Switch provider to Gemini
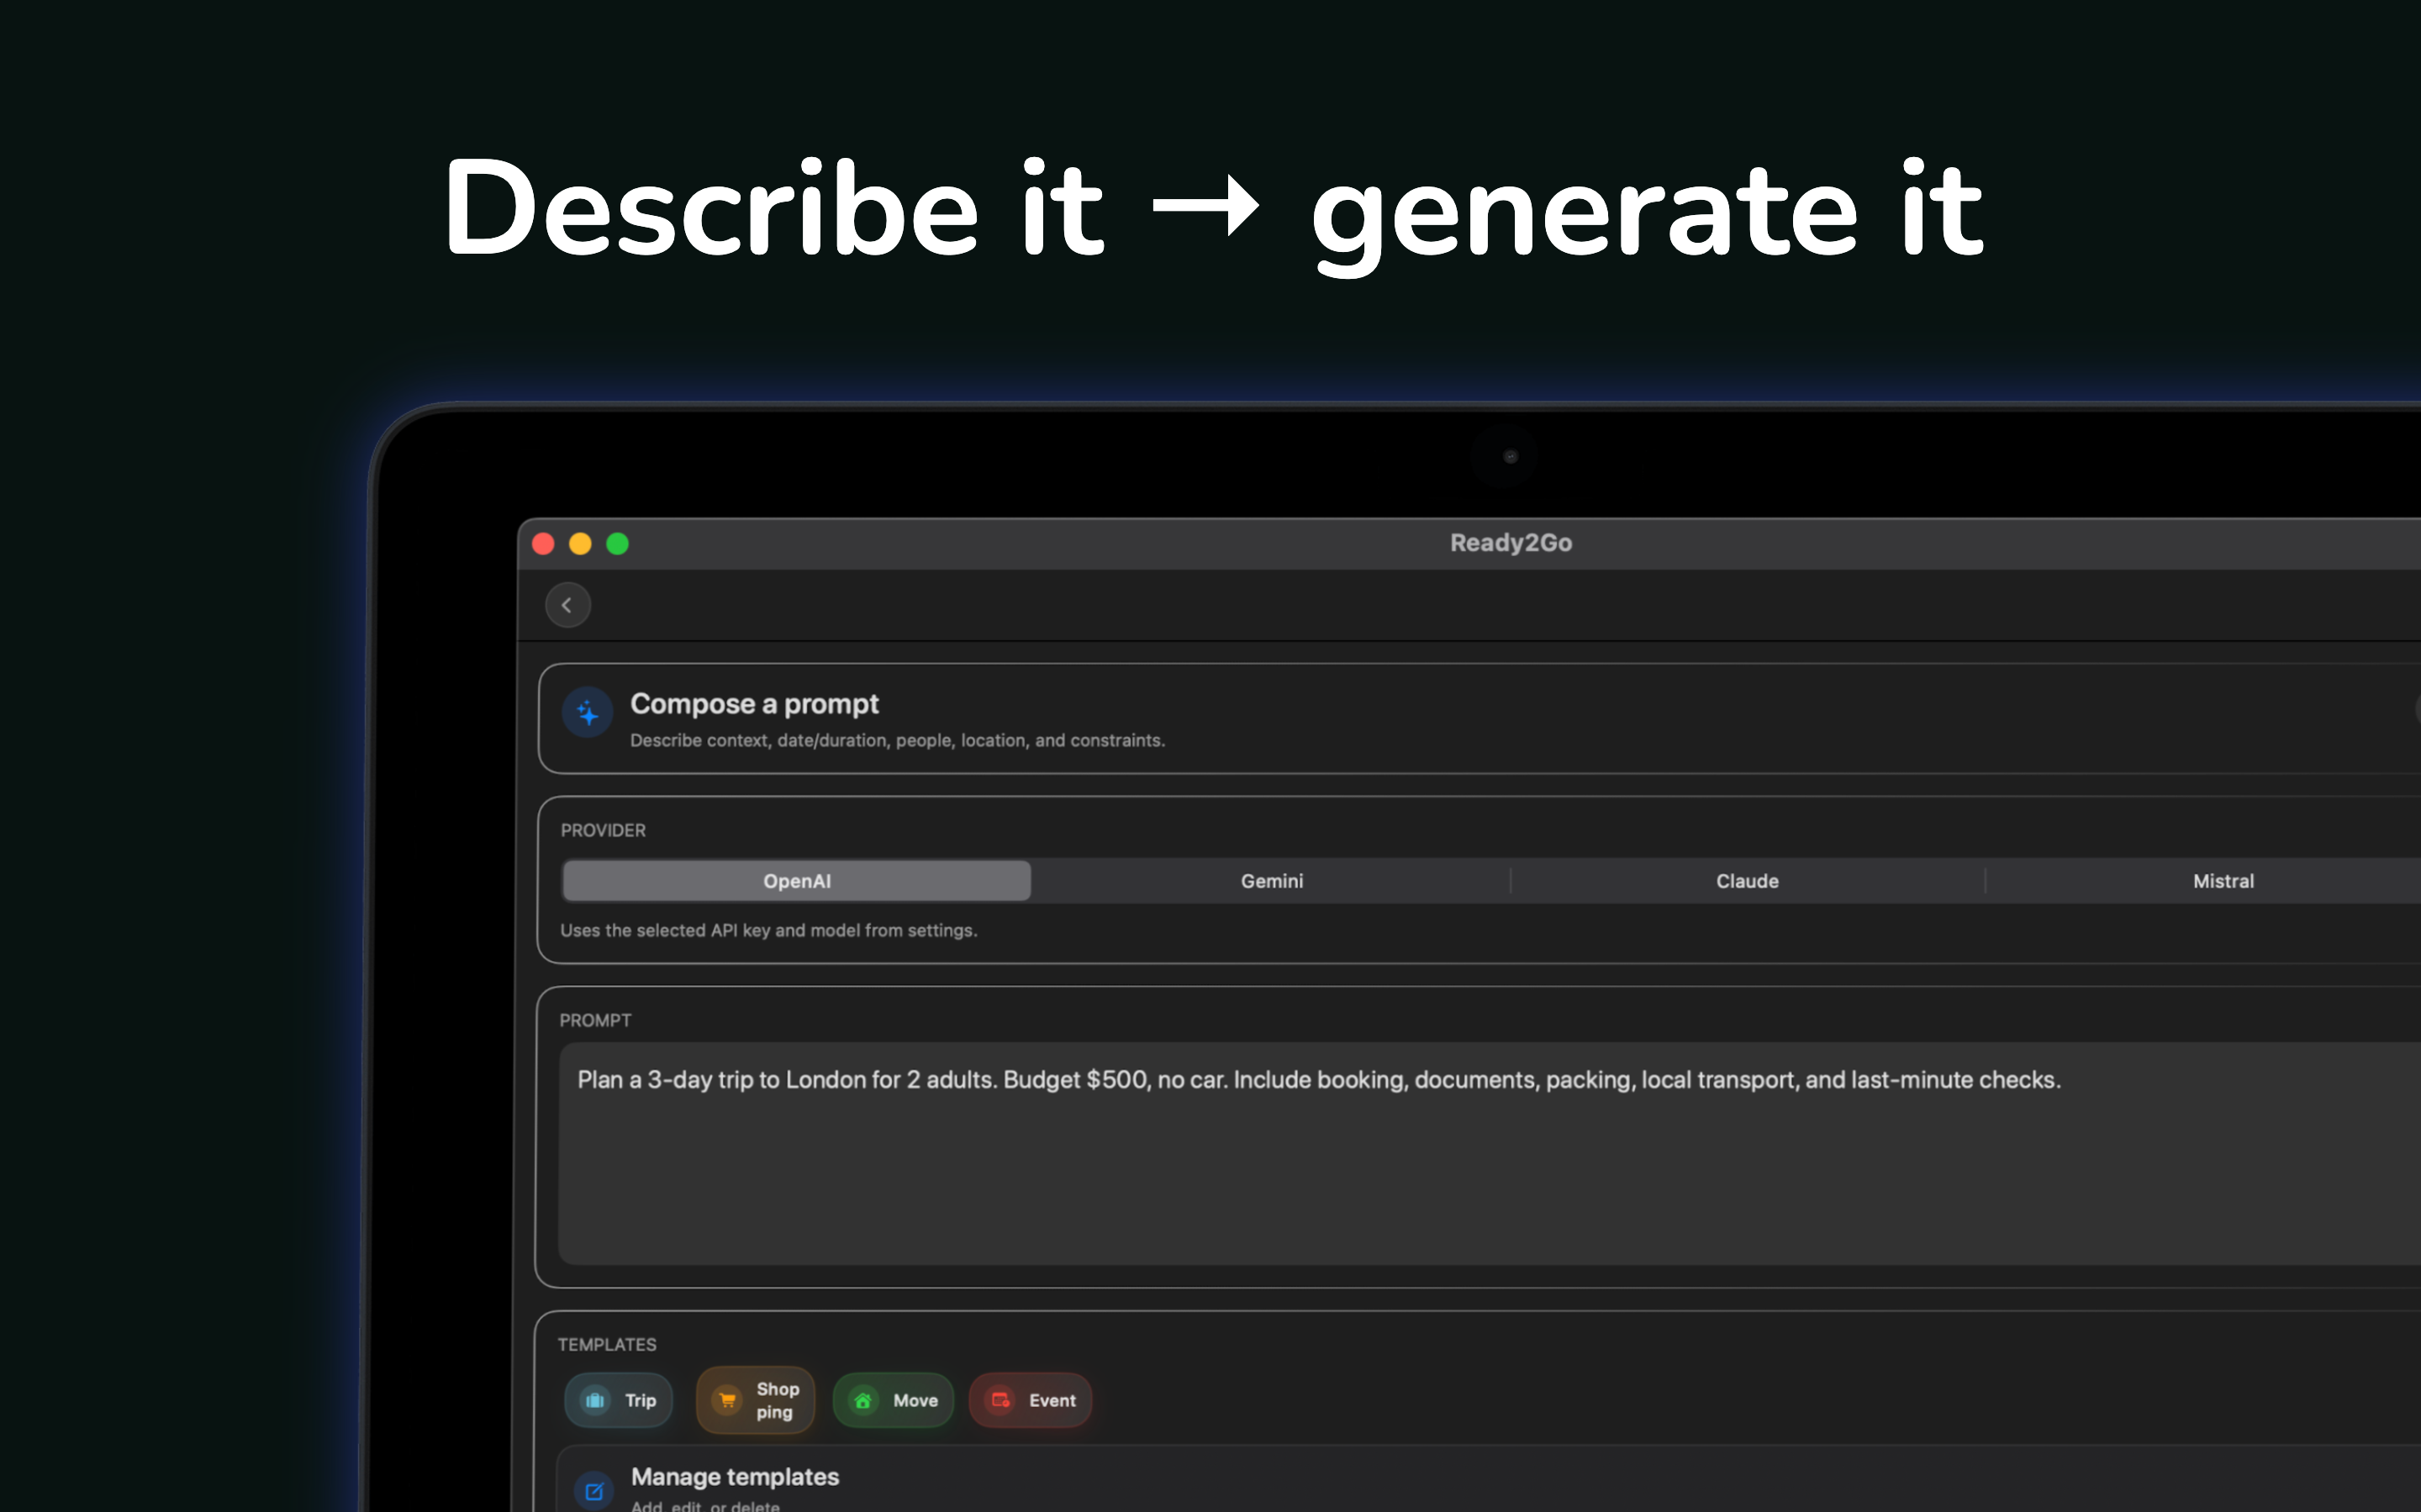Screen dimensions: 2421x1512 pos(1272,881)
